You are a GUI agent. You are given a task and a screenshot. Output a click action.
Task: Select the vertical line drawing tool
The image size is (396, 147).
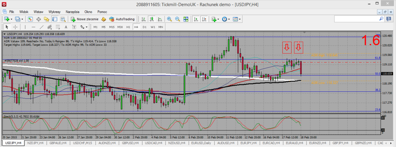point(25,27)
